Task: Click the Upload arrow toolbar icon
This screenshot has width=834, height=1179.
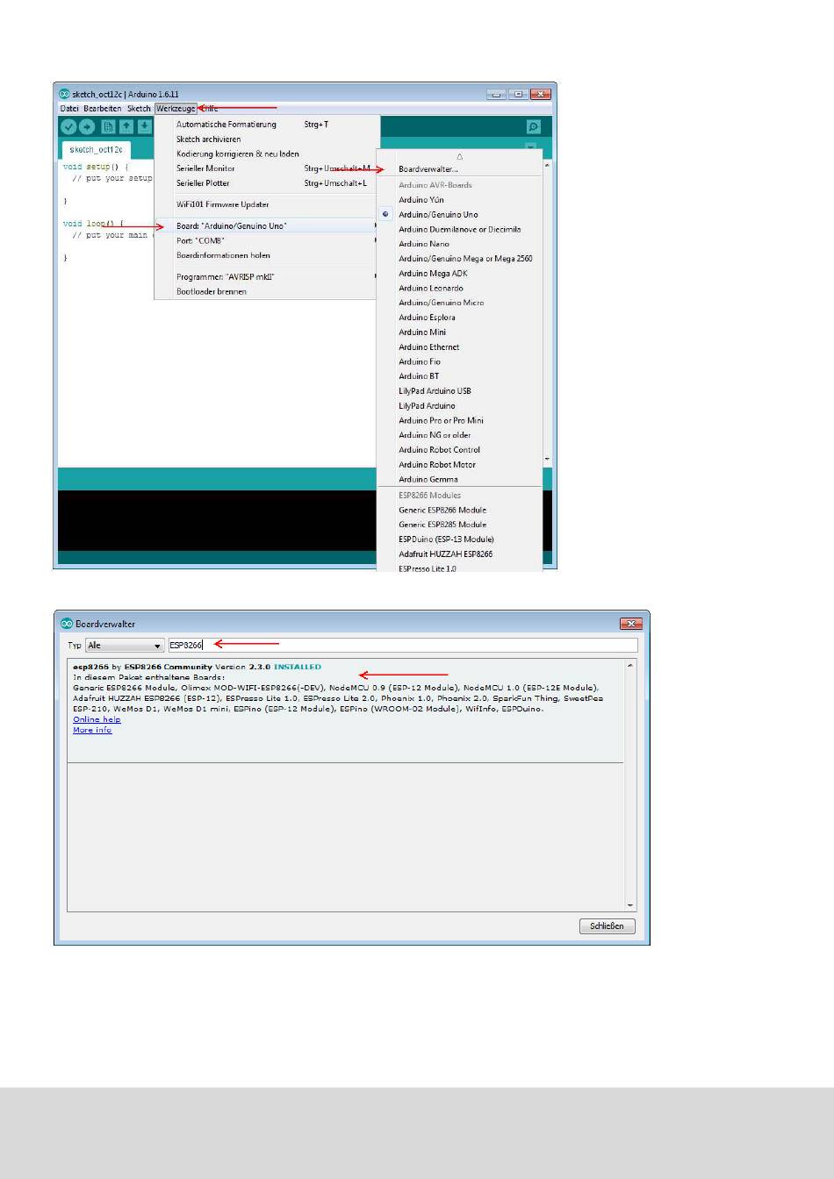Action: click(87, 127)
